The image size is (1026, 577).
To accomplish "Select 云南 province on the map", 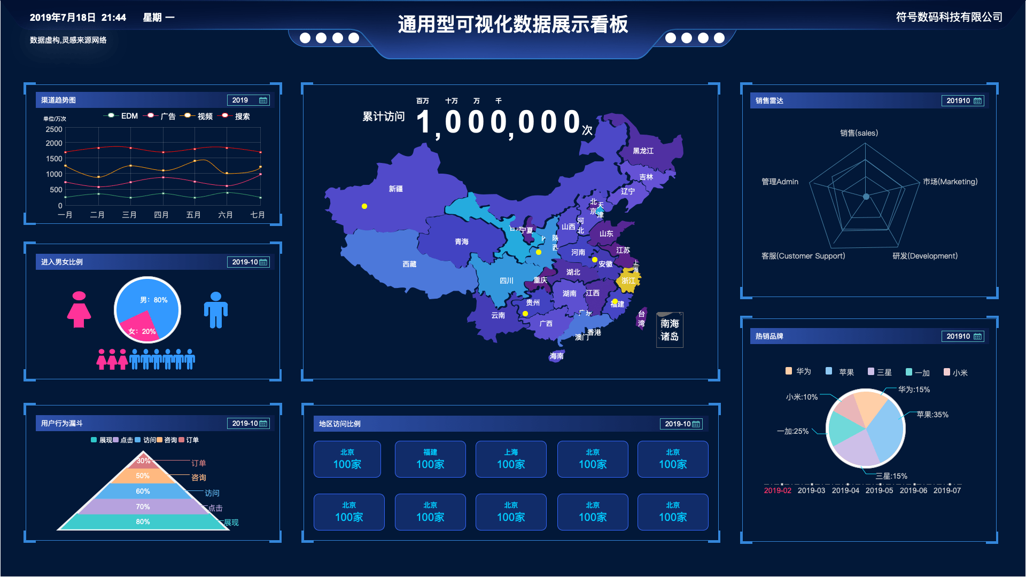I will click(x=498, y=315).
